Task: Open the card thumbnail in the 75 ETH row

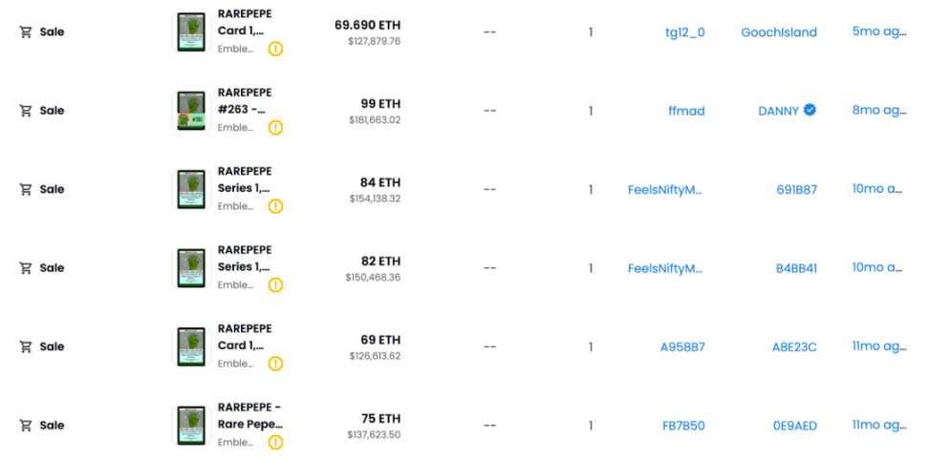Action: click(x=191, y=426)
